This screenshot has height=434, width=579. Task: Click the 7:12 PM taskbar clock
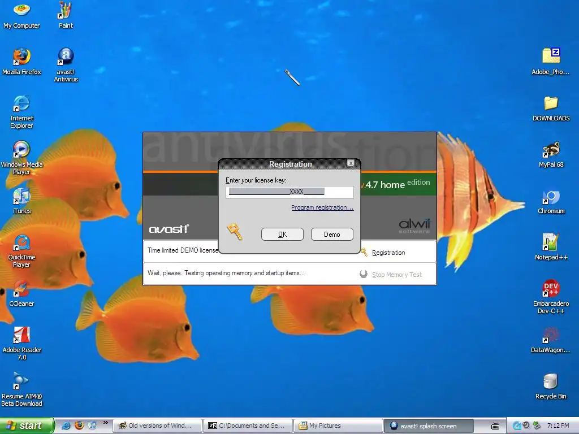point(558,426)
